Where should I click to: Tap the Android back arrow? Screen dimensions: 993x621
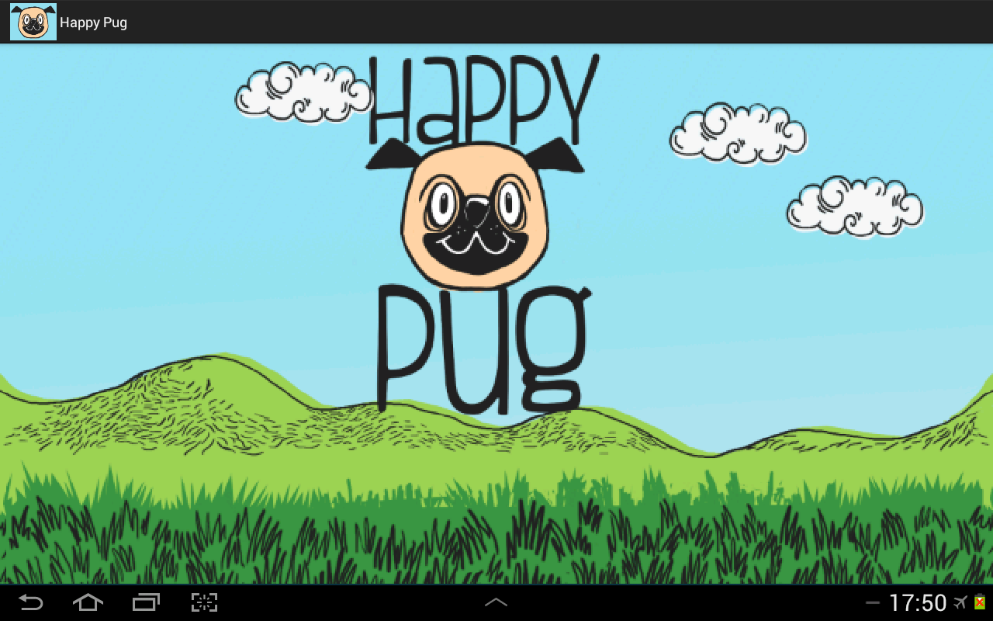tap(31, 602)
